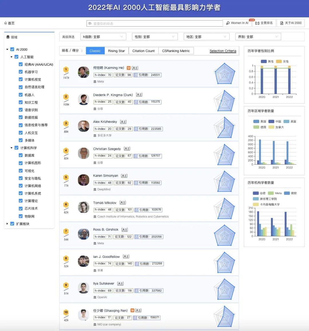Click the 关于AI 2000 document icon
Viewport: 309px width, 331px height.
(282, 23)
